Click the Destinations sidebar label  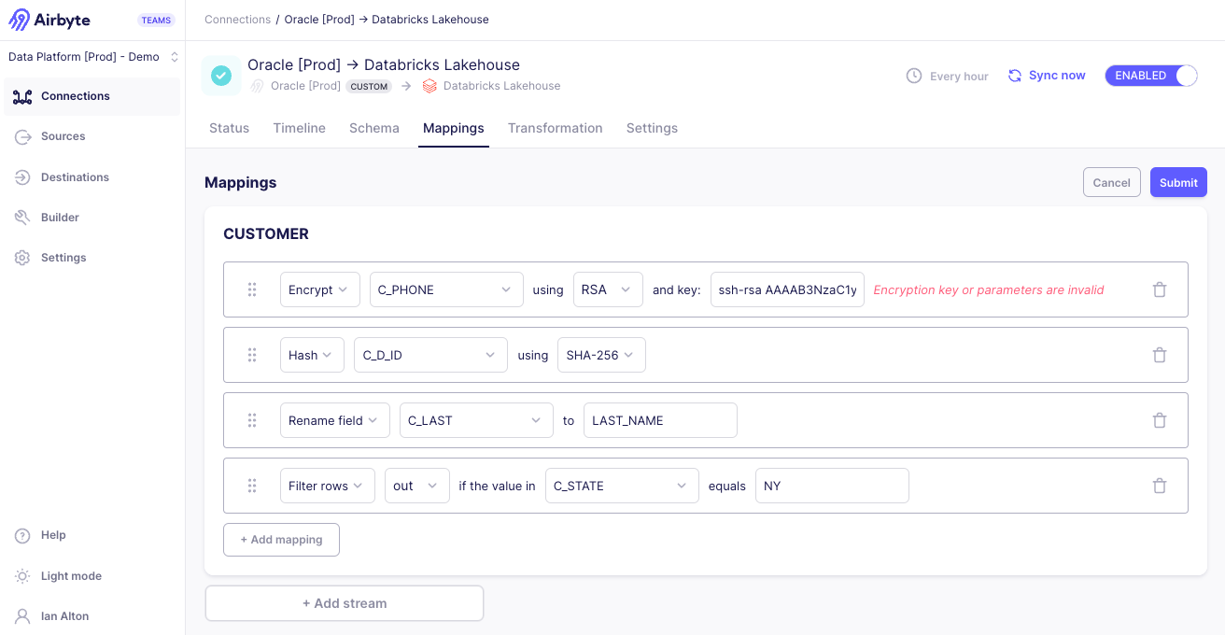pos(75,177)
